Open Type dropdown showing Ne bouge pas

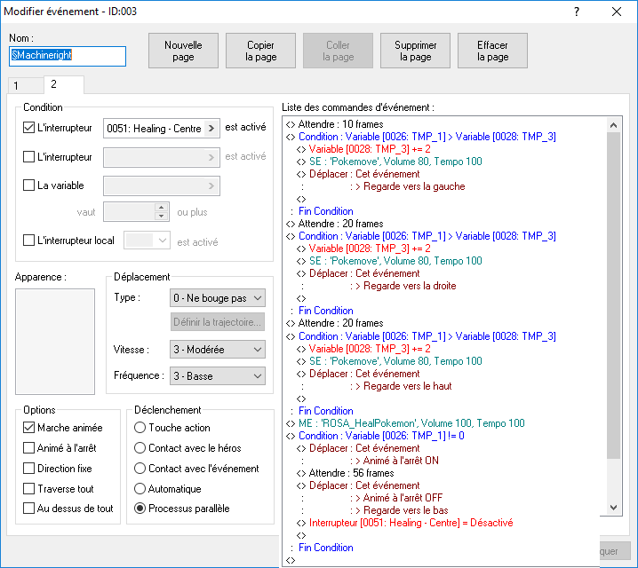pyautogui.click(x=218, y=298)
